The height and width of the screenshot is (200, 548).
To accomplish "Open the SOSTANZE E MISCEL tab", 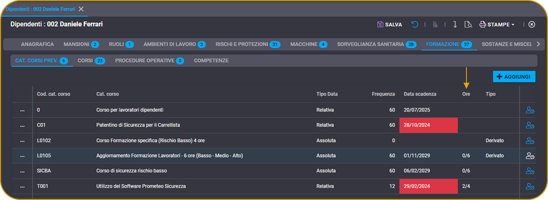I will 507,45.
